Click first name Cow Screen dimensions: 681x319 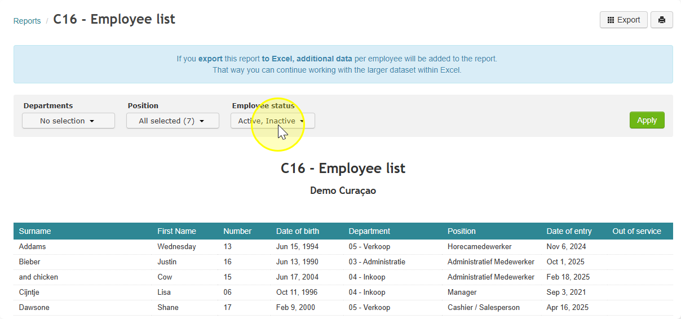point(165,277)
